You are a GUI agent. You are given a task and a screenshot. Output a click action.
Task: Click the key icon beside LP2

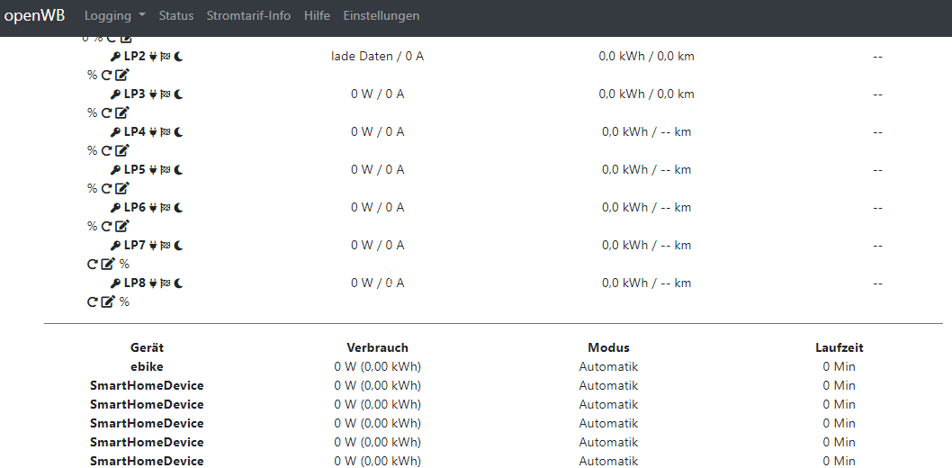(115, 57)
